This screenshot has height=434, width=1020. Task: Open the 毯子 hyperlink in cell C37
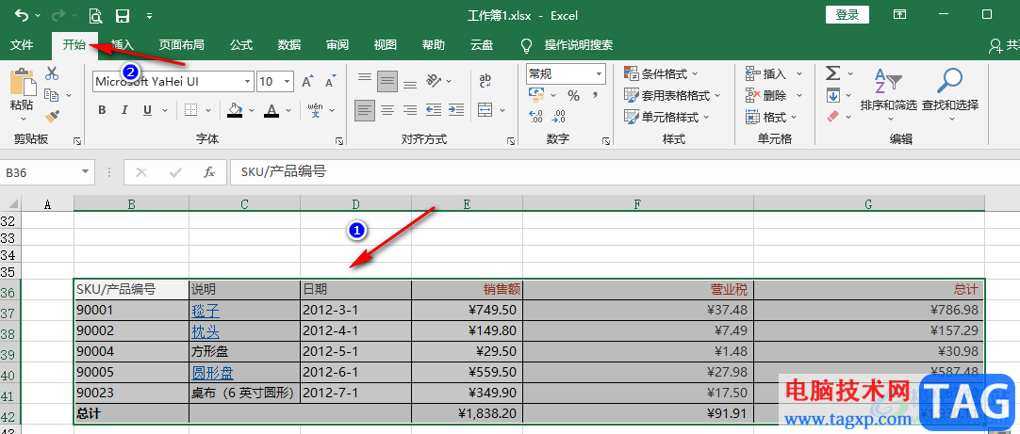pyautogui.click(x=205, y=311)
